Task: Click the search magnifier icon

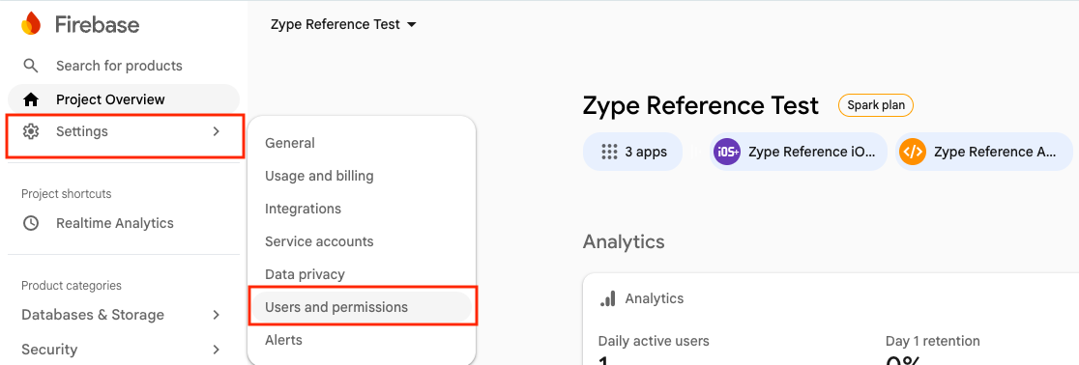Action: (x=30, y=66)
